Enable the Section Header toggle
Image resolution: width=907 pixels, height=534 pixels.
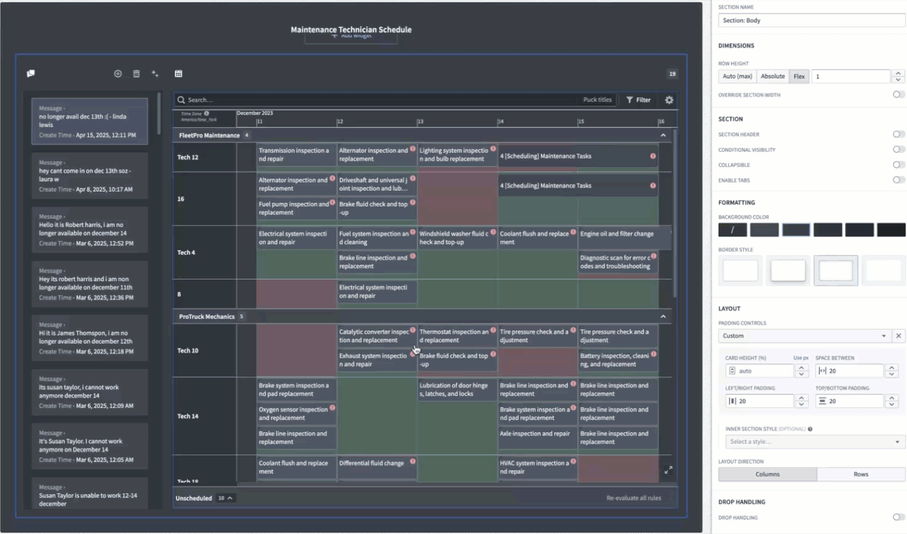[899, 134]
